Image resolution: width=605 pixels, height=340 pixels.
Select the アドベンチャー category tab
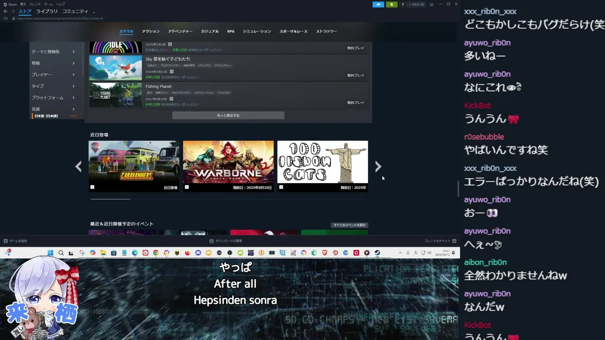[180, 31]
